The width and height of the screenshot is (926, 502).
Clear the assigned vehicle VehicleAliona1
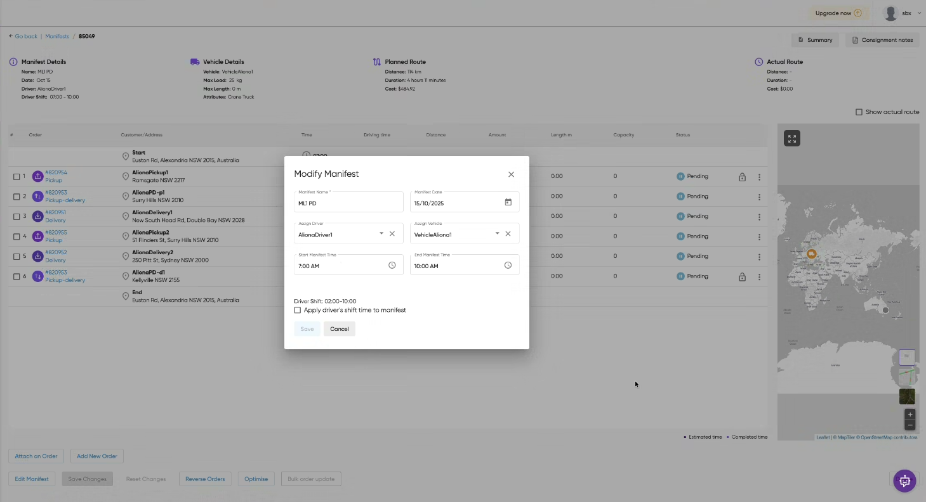tap(508, 234)
